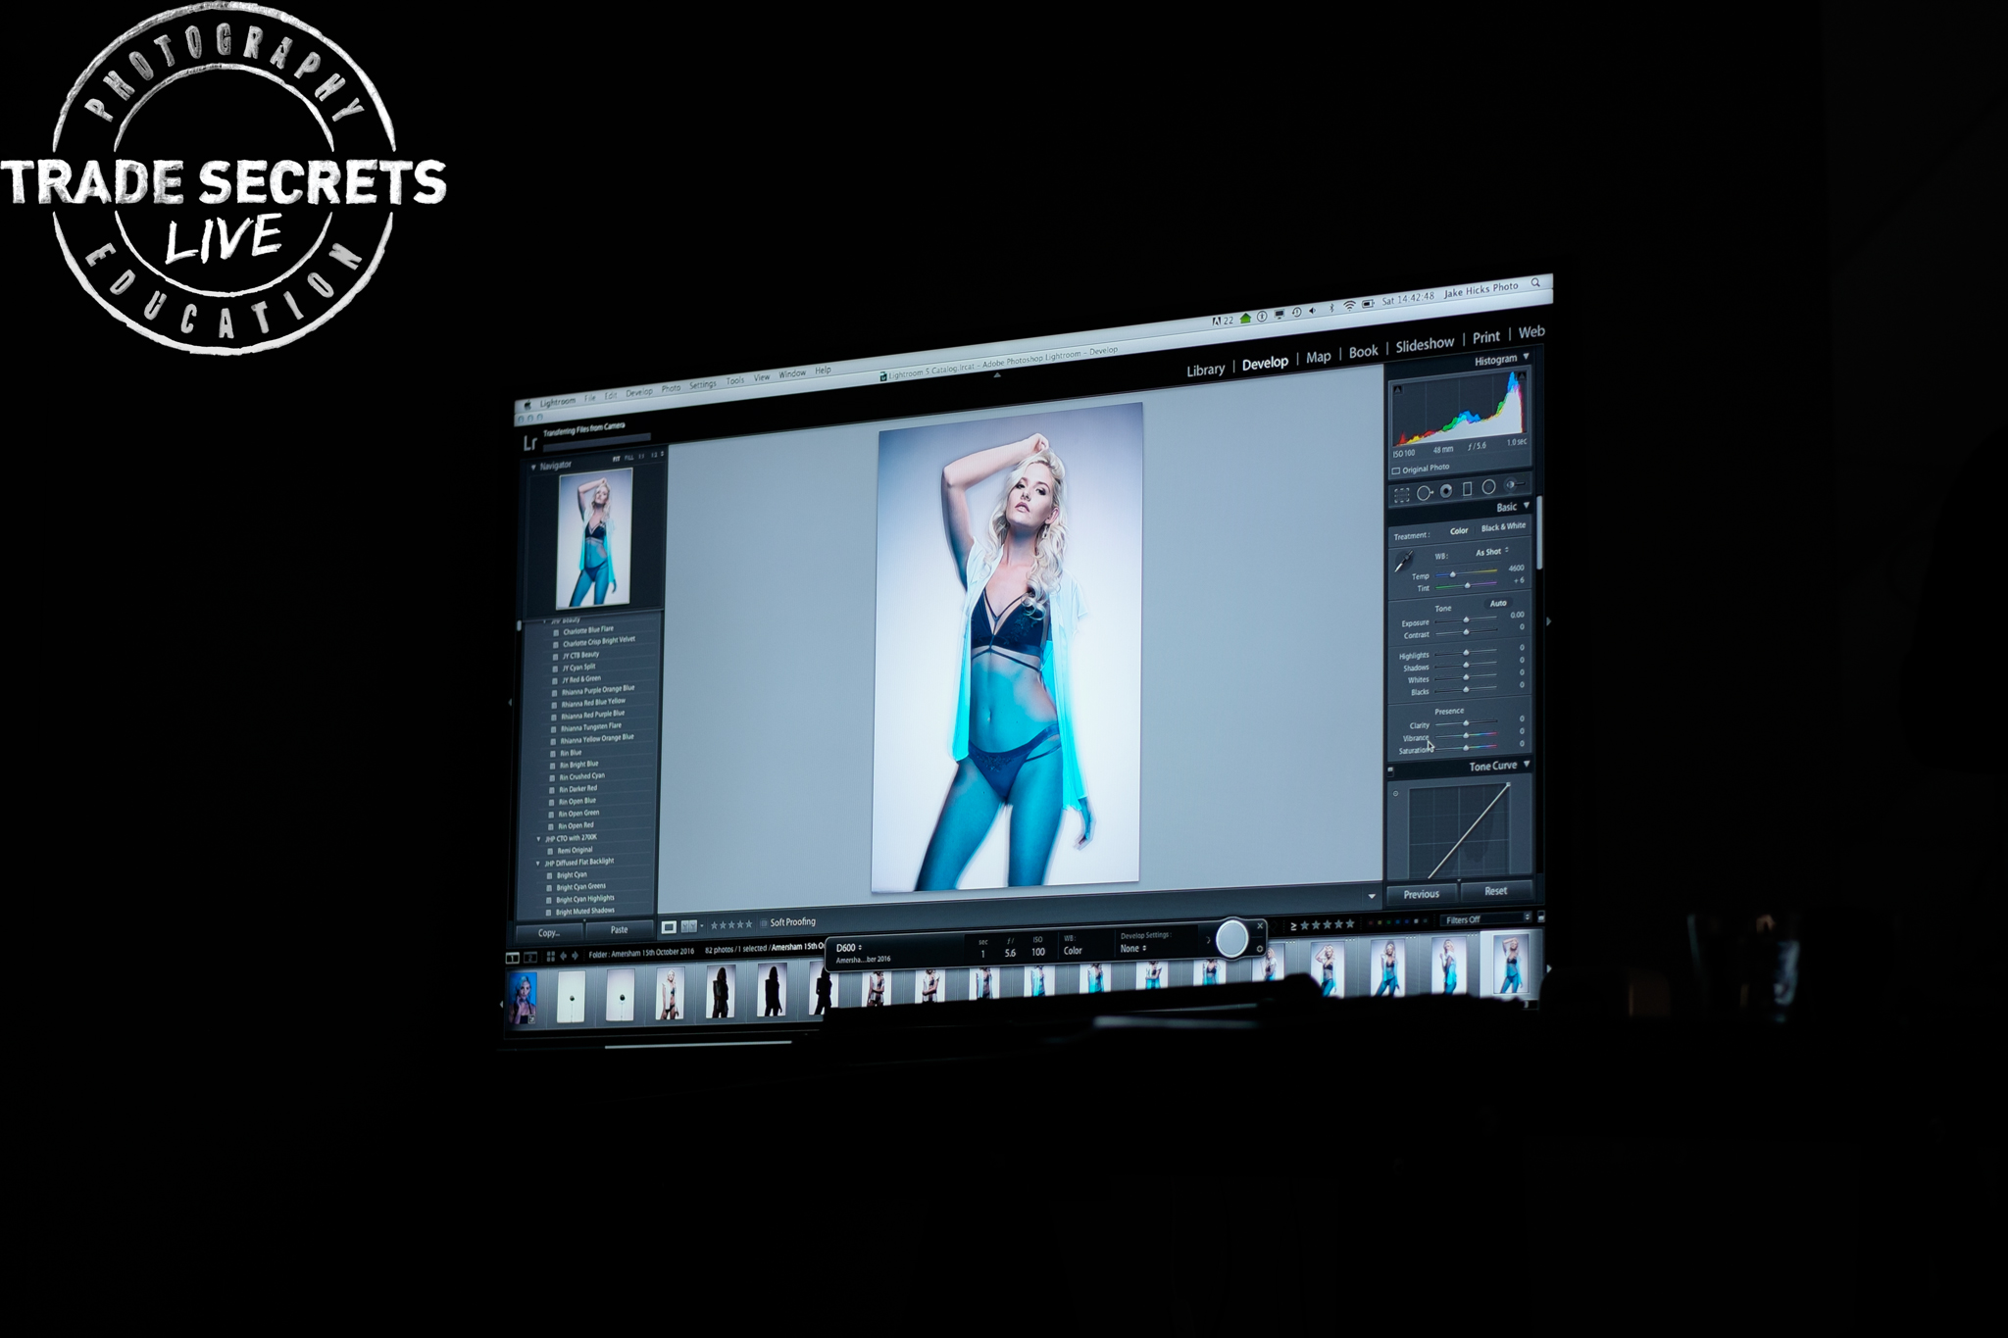Collapse JHP Diffused Flat Backlight preset folder

(x=537, y=865)
